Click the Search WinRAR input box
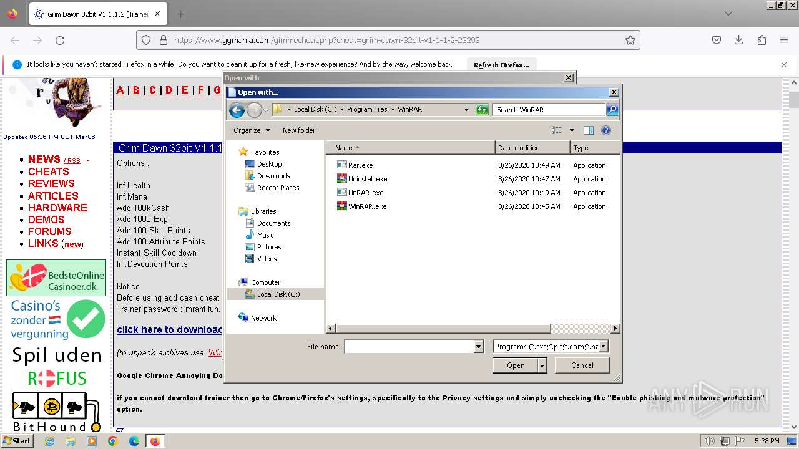Image resolution: width=799 pixels, height=449 pixels. click(549, 110)
